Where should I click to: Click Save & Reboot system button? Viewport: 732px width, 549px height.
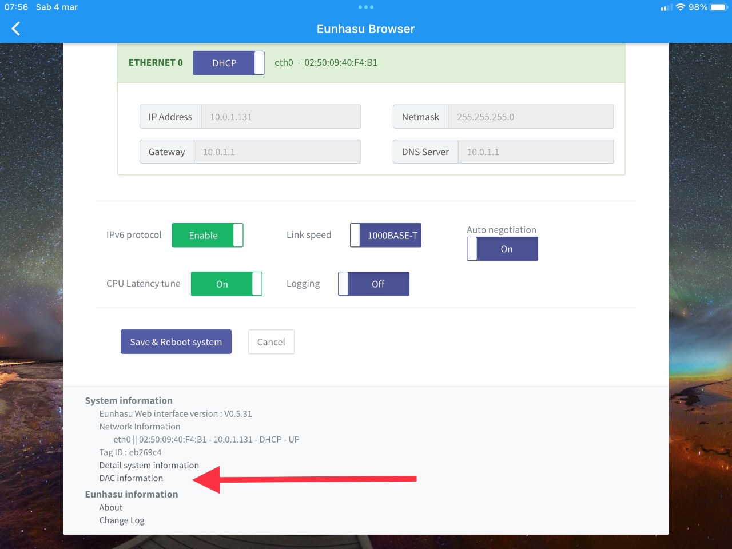176,342
